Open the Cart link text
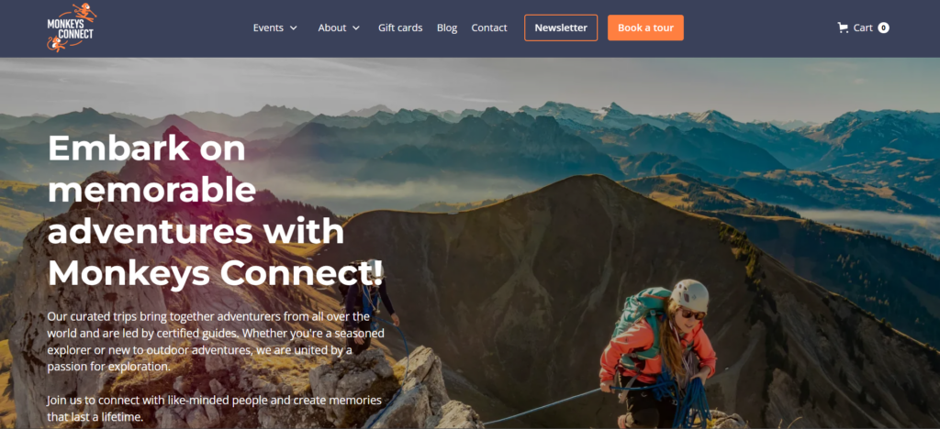 (863, 27)
